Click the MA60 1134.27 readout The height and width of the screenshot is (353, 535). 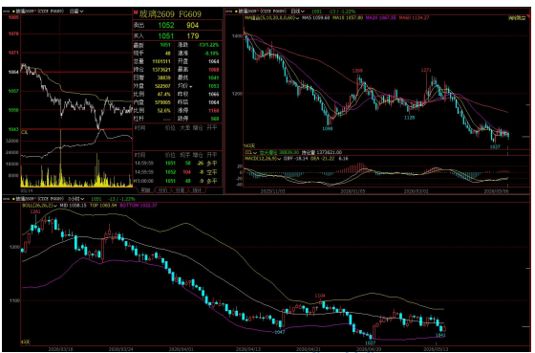pos(414,18)
